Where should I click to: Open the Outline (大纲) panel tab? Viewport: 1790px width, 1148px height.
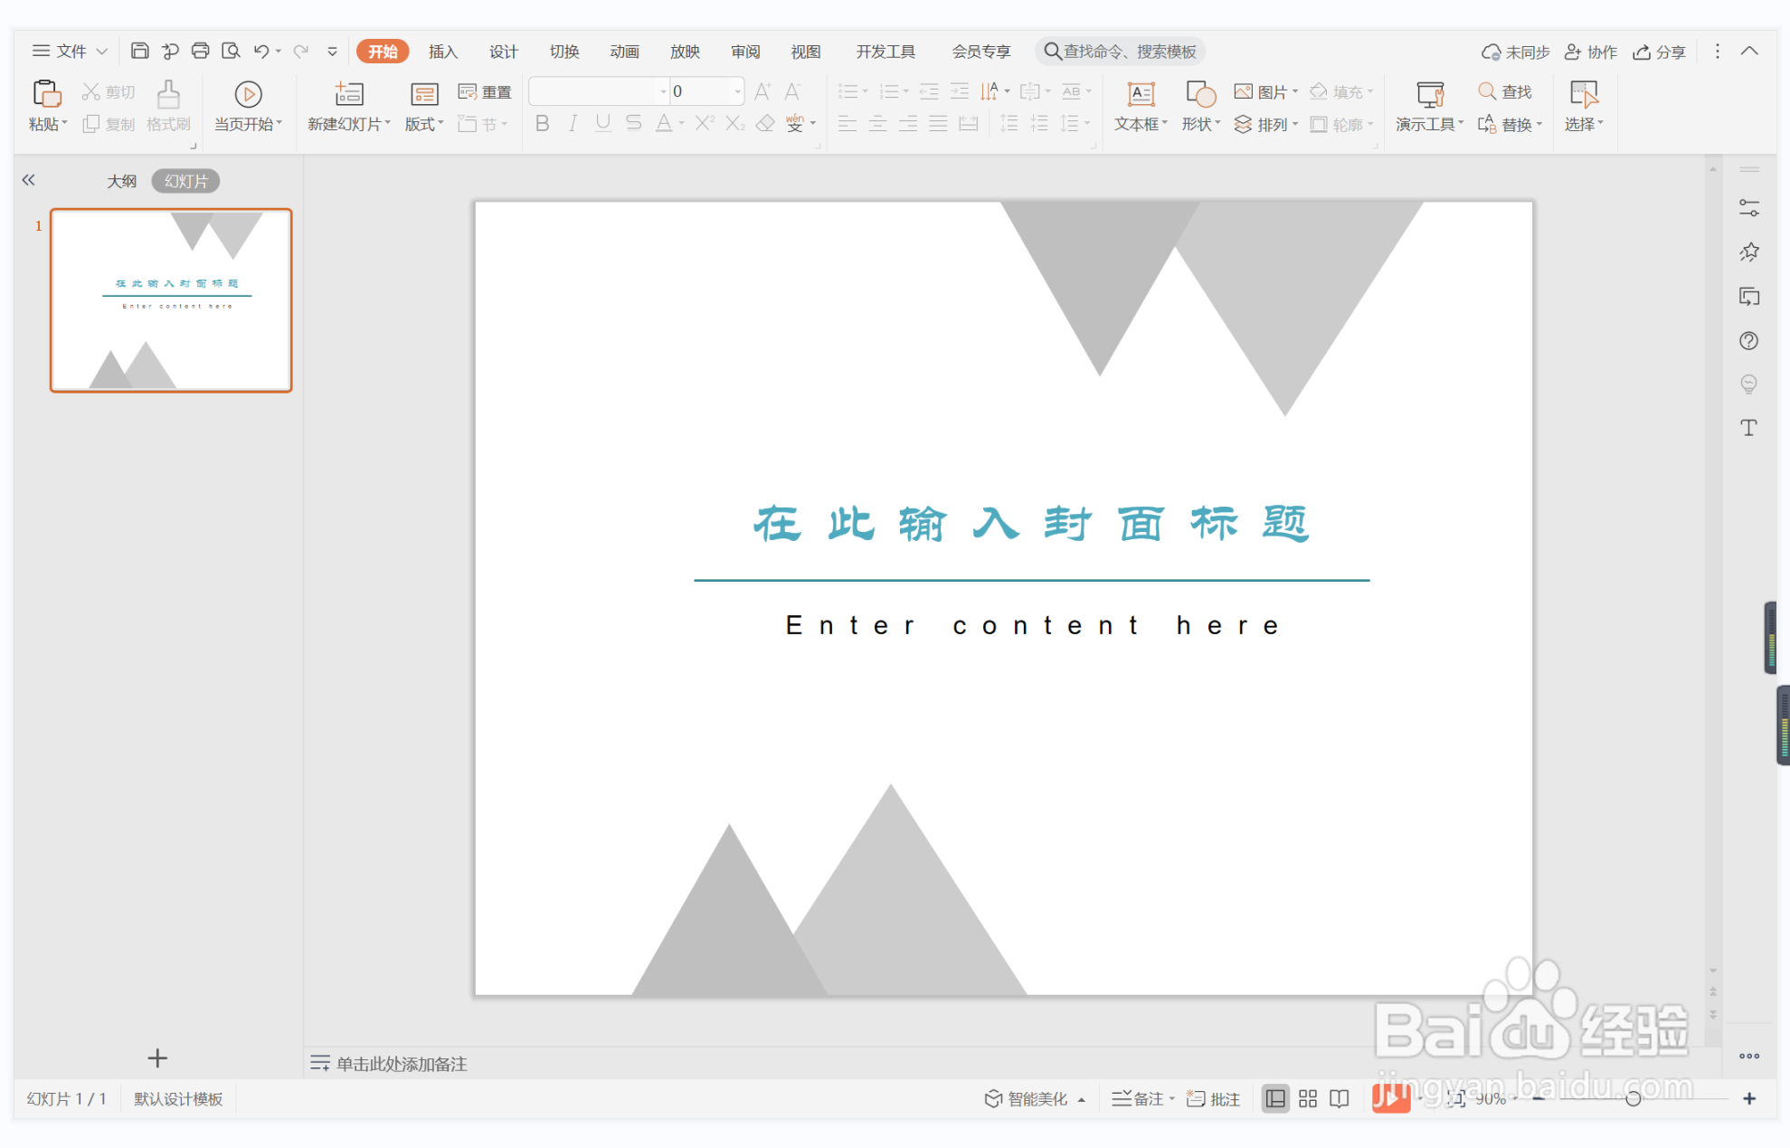point(121,181)
